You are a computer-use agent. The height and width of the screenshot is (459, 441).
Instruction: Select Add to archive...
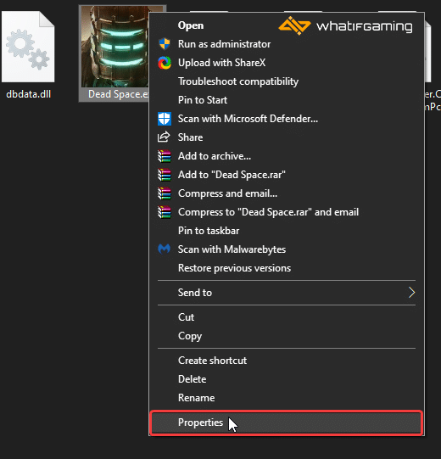tap(287, 156)
